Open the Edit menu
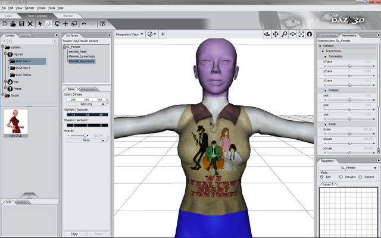The width and height of the screenshot is (381, 238). click(11, 8)
